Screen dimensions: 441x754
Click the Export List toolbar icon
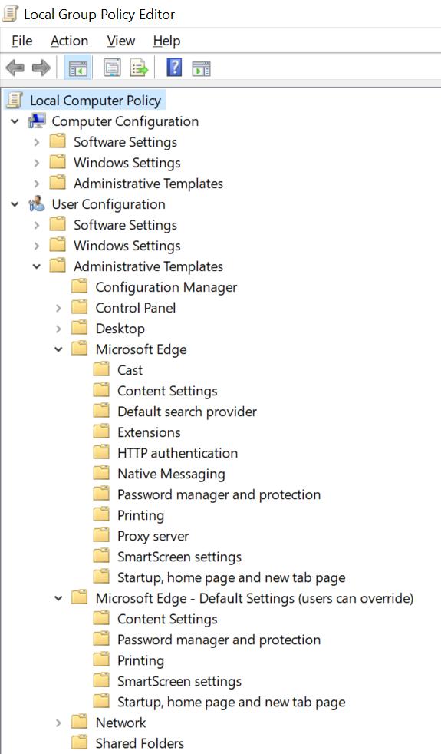[140, 68]
